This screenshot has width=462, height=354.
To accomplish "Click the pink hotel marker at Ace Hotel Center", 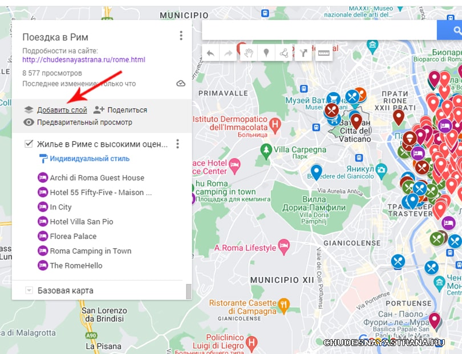I will [234, 166].
